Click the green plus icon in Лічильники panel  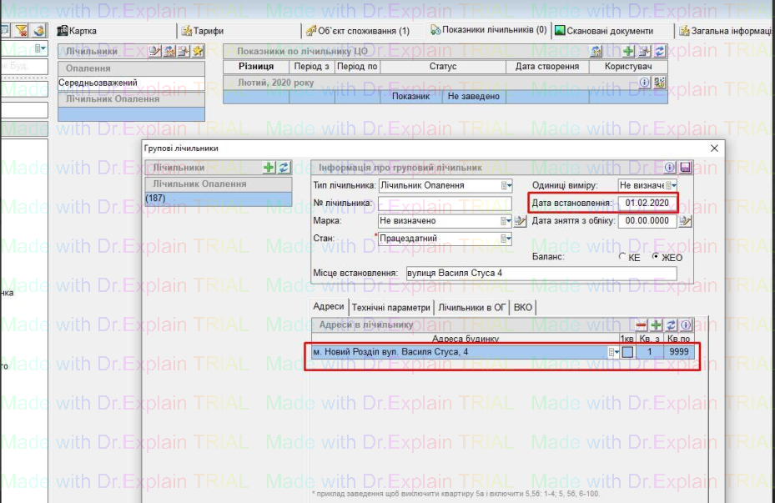(x=269, y=168)
